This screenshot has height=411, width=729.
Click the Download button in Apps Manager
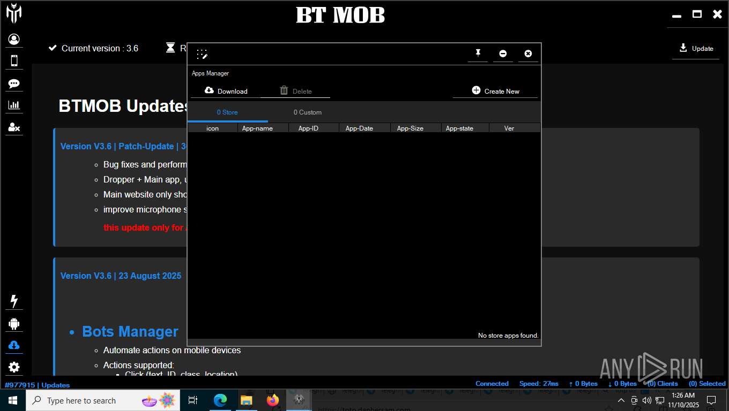tap(226, 91)
